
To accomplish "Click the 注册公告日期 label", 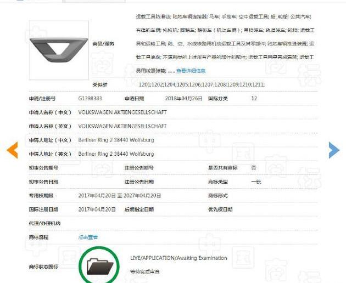I will point(139,182).
